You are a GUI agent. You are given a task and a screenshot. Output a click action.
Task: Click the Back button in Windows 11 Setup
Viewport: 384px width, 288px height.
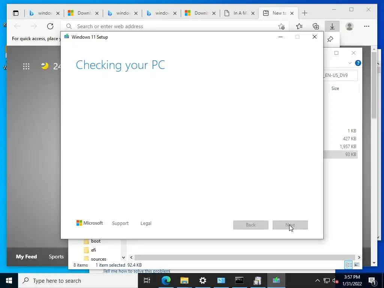click(x=251, y=225)
